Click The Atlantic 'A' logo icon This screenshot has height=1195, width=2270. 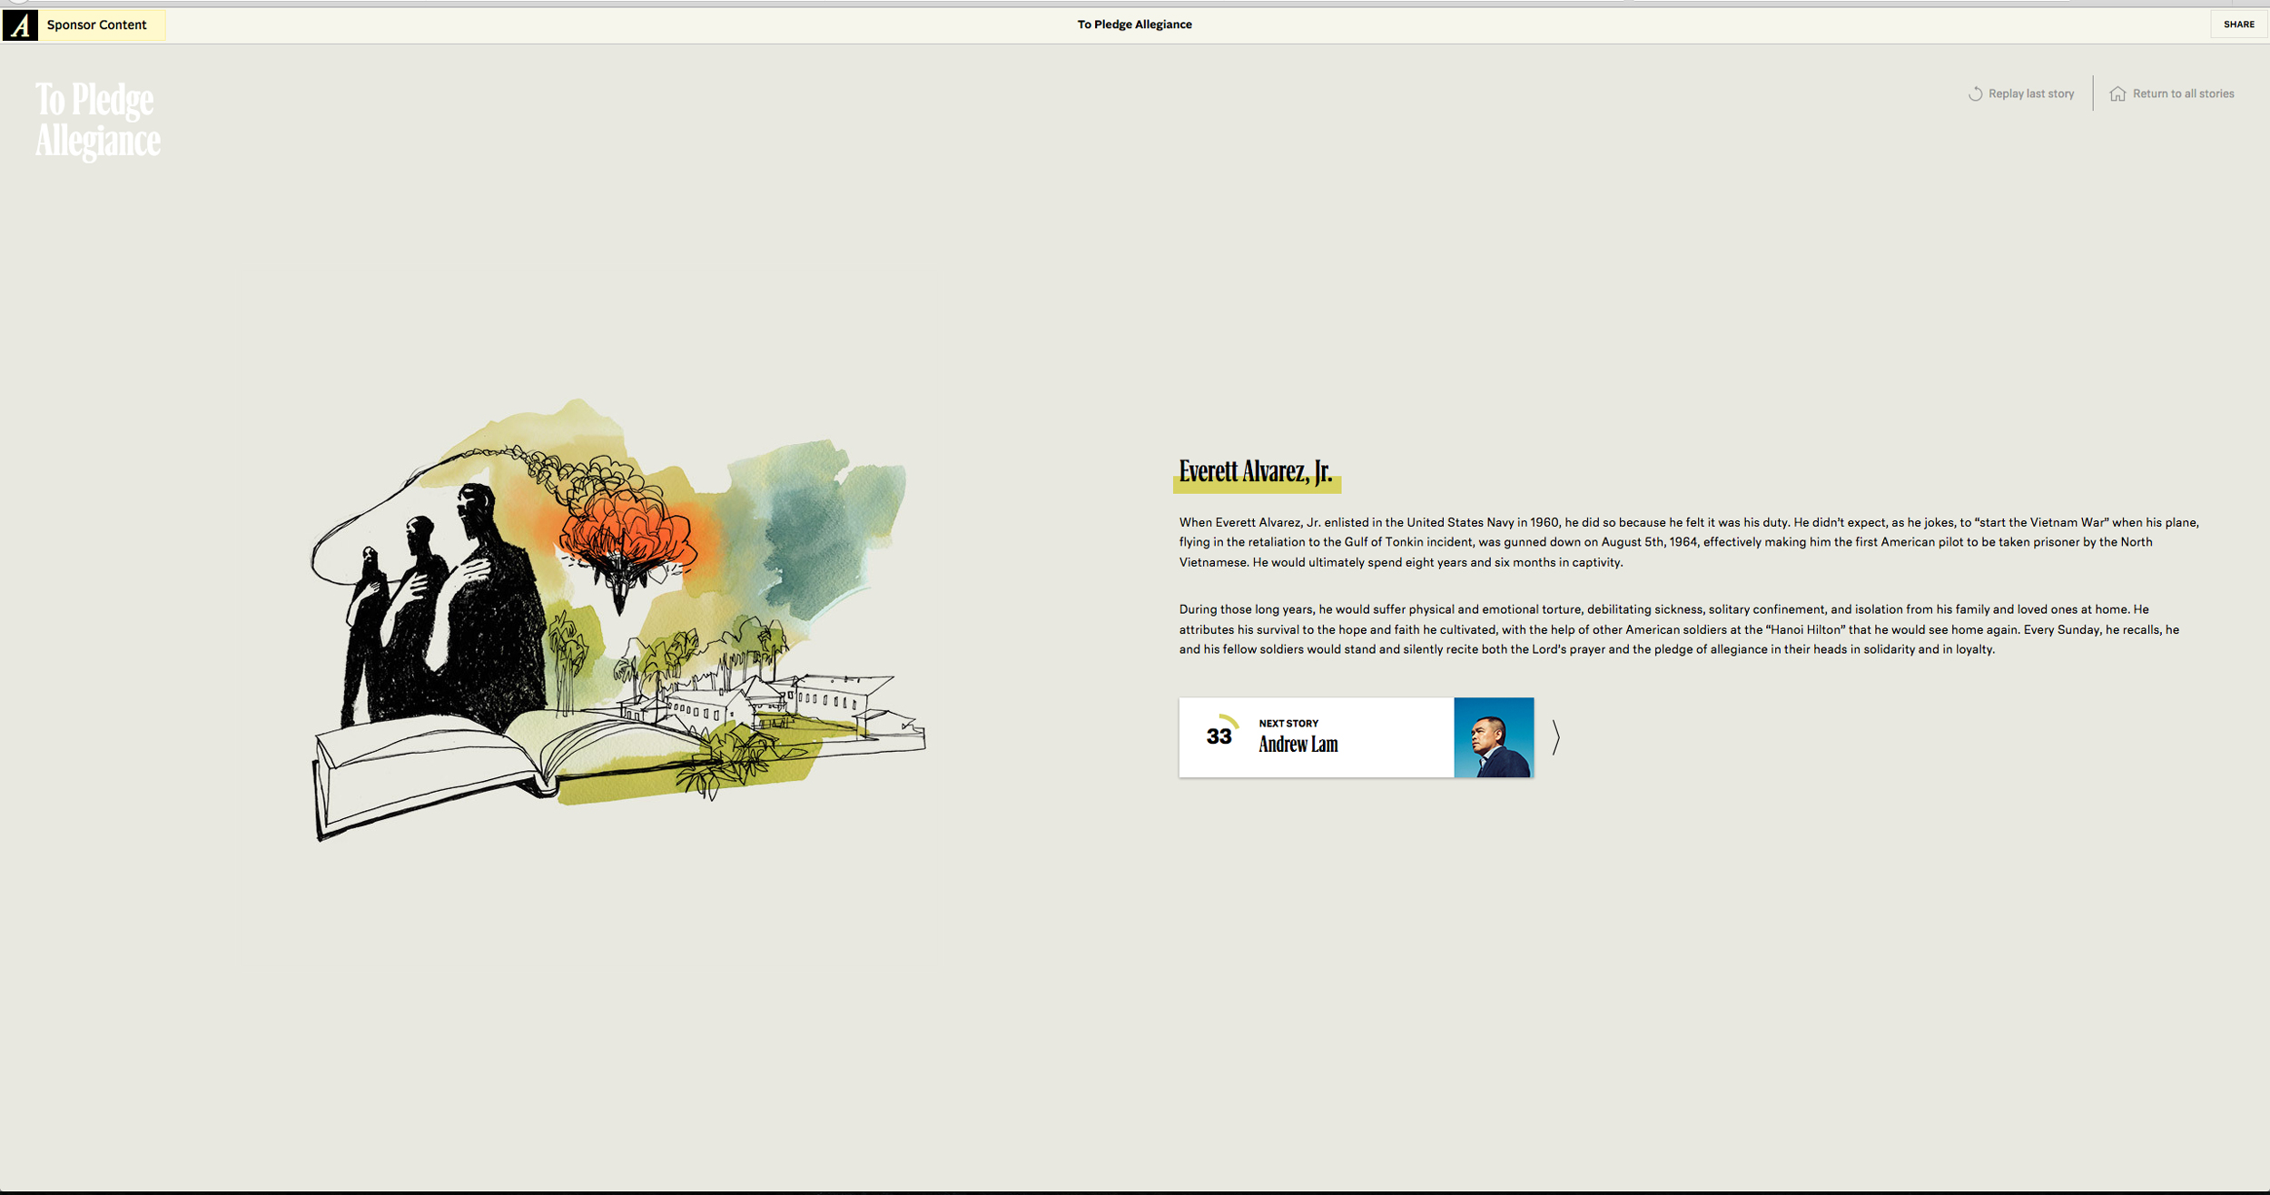click(20, 25)
